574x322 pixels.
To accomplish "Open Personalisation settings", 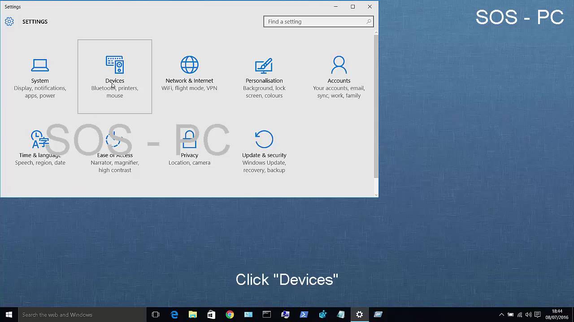I will 264,76.
